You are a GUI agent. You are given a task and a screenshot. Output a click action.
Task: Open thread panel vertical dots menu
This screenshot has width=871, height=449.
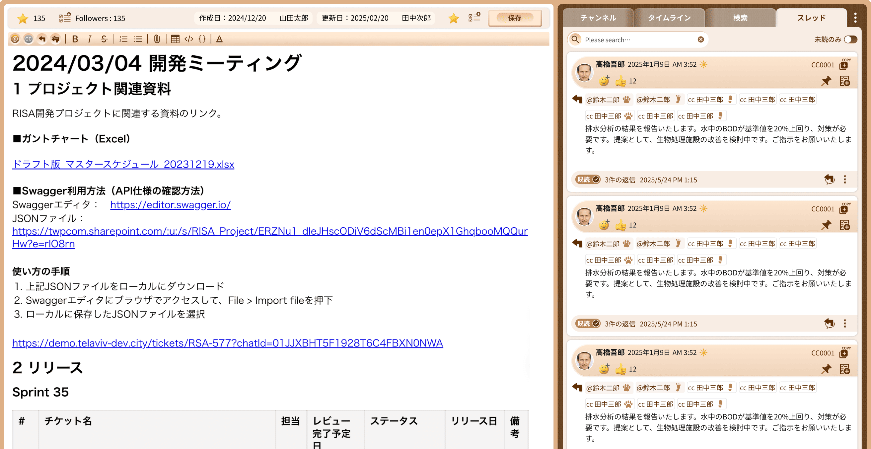tap(855, 18)
